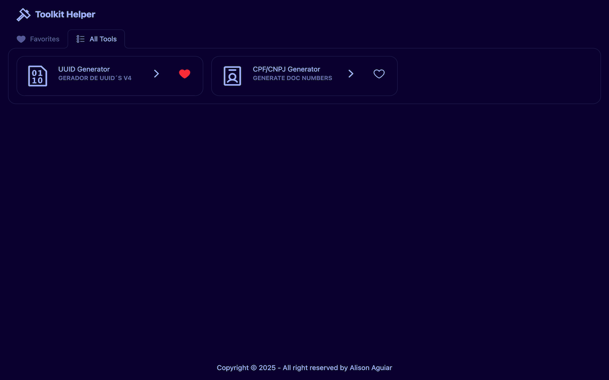Click the 'Gerador de UUID's V4' subtitle

coord(95,78)
